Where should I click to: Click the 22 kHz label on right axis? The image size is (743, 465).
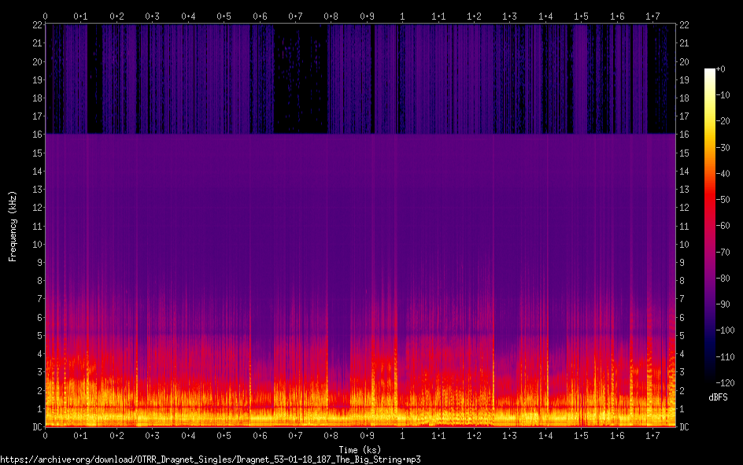point(684,24)
